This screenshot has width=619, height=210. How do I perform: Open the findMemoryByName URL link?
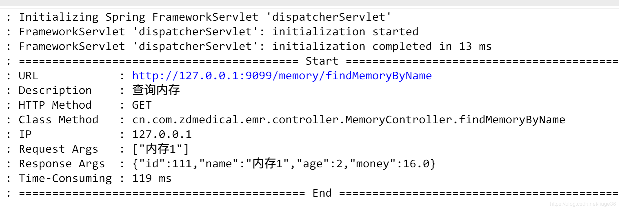click(x=282, y=76)
